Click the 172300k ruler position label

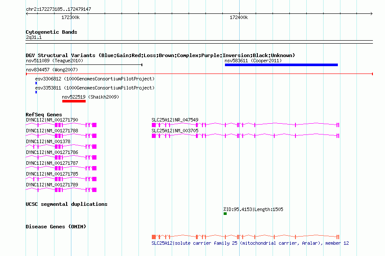click(x=71, y=17)
